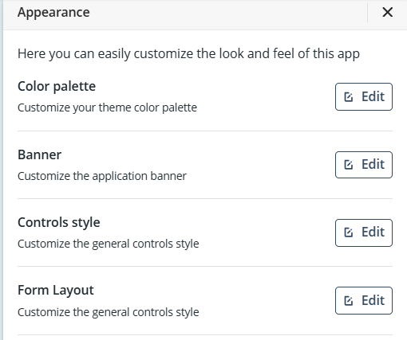Viewport: 407px width, 340px height.
Task: Click the pencil icon for Form Layout
Action: 349,301
